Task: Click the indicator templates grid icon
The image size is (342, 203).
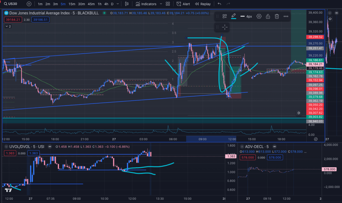Action: pos(168,4)
